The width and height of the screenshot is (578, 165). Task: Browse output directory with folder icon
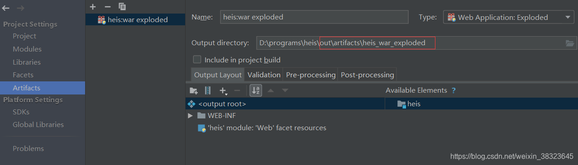click(570, 43)
